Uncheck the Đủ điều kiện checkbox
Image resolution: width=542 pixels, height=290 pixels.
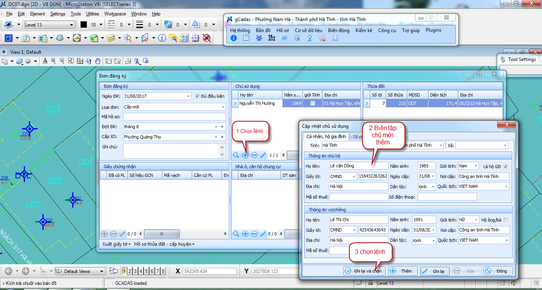click(198, 96)
